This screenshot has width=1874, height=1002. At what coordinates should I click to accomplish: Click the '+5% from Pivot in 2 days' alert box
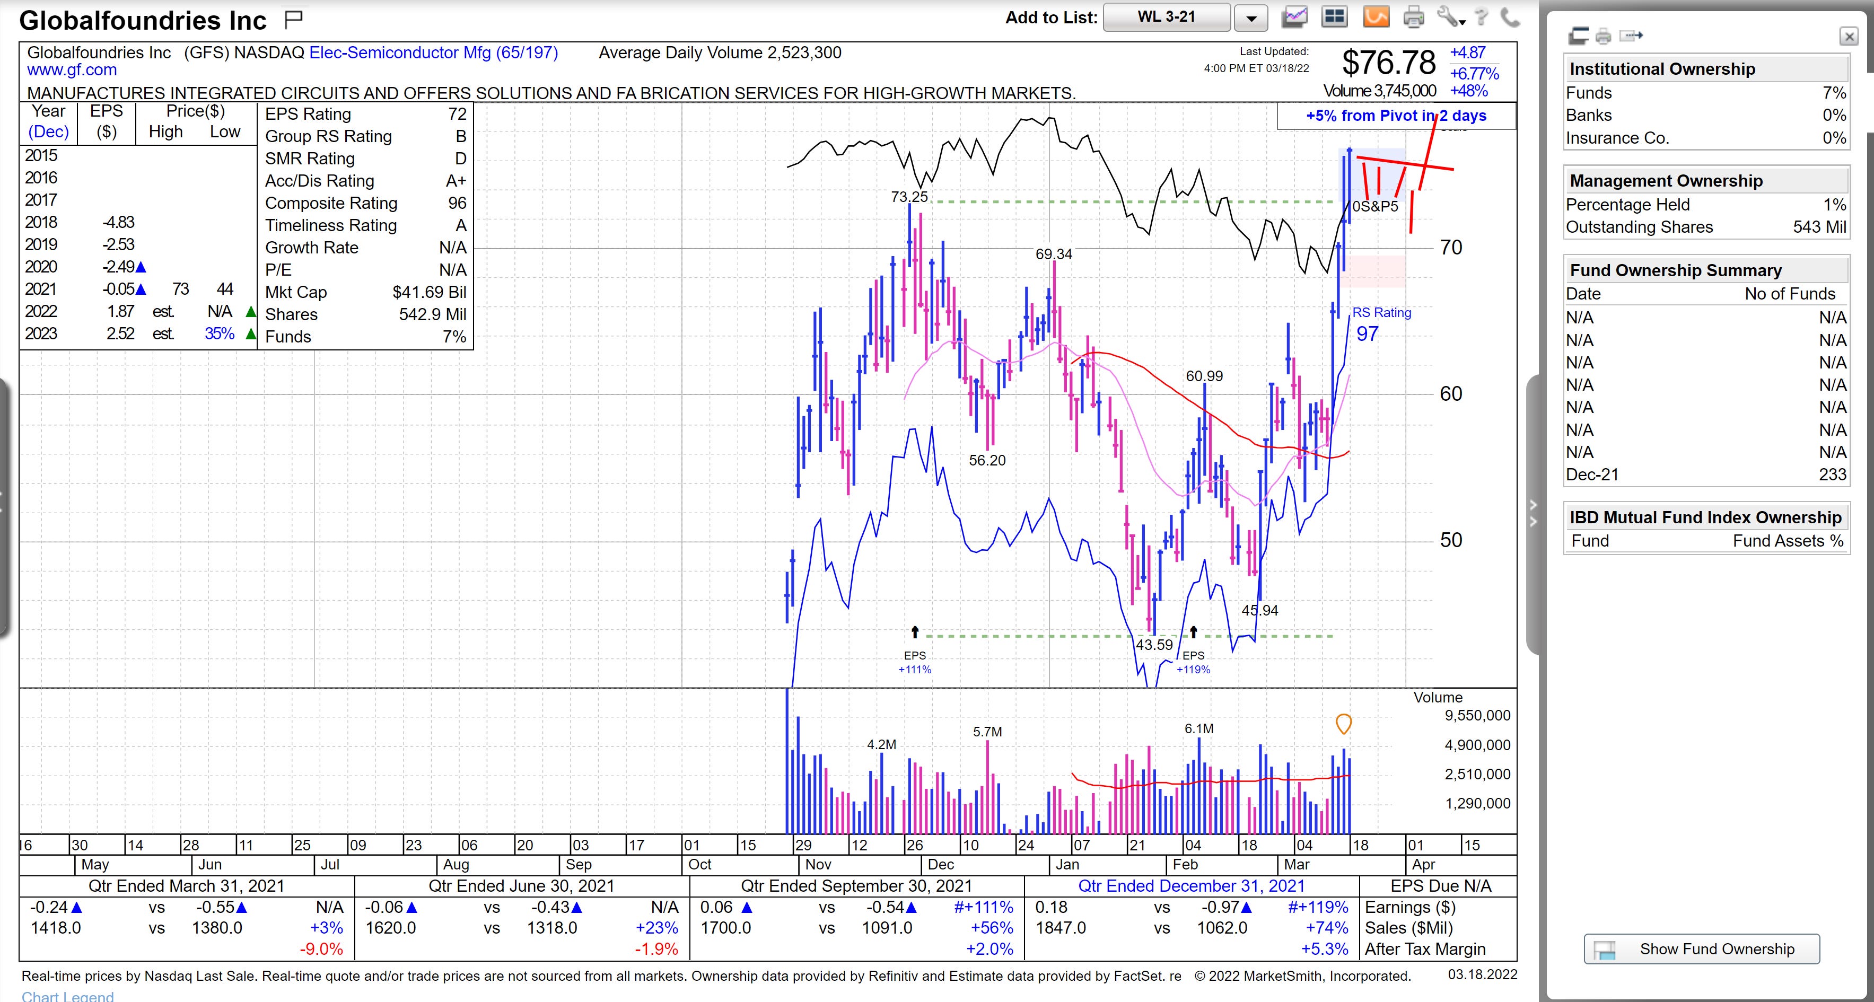coord(1396,116)
